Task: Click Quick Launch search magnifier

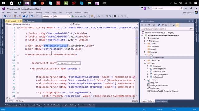Action: [181, 8]
